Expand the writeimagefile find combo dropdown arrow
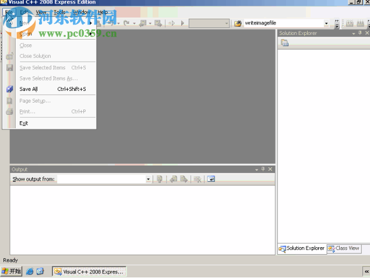This screenshot has width=370, height=278. coord(326,23)
